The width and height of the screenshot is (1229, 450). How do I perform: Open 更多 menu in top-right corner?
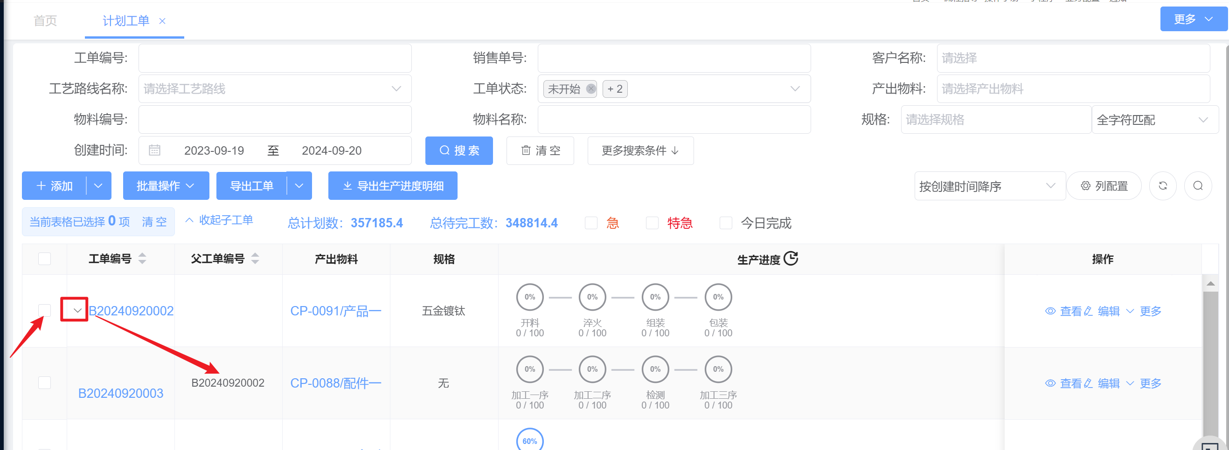(x=1193, y=19)
